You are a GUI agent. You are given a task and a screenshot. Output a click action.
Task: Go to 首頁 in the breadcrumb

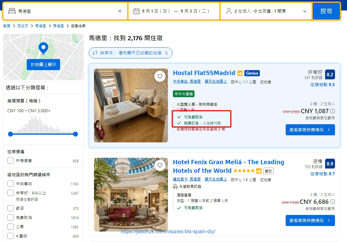tap(7, 26)
